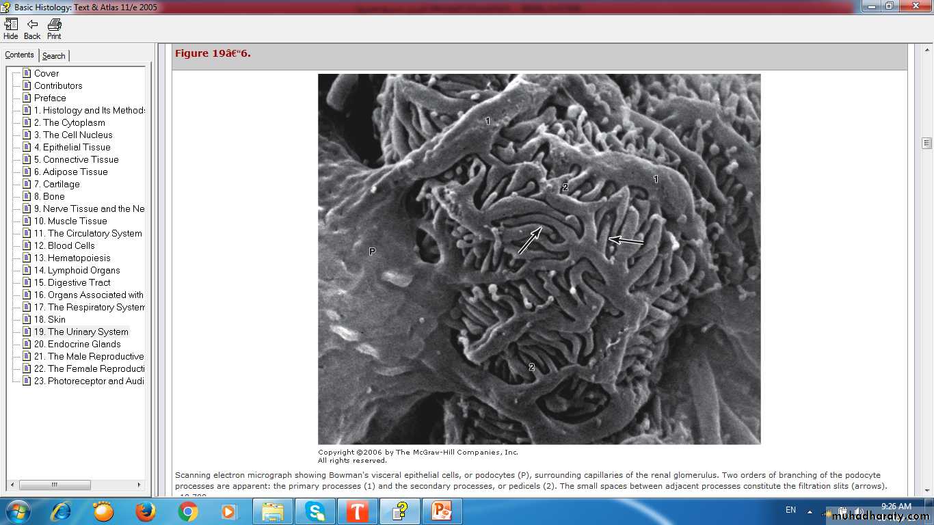934x525 pixels.
Task: Click the Back arrow icon
Action: [32, 29]
